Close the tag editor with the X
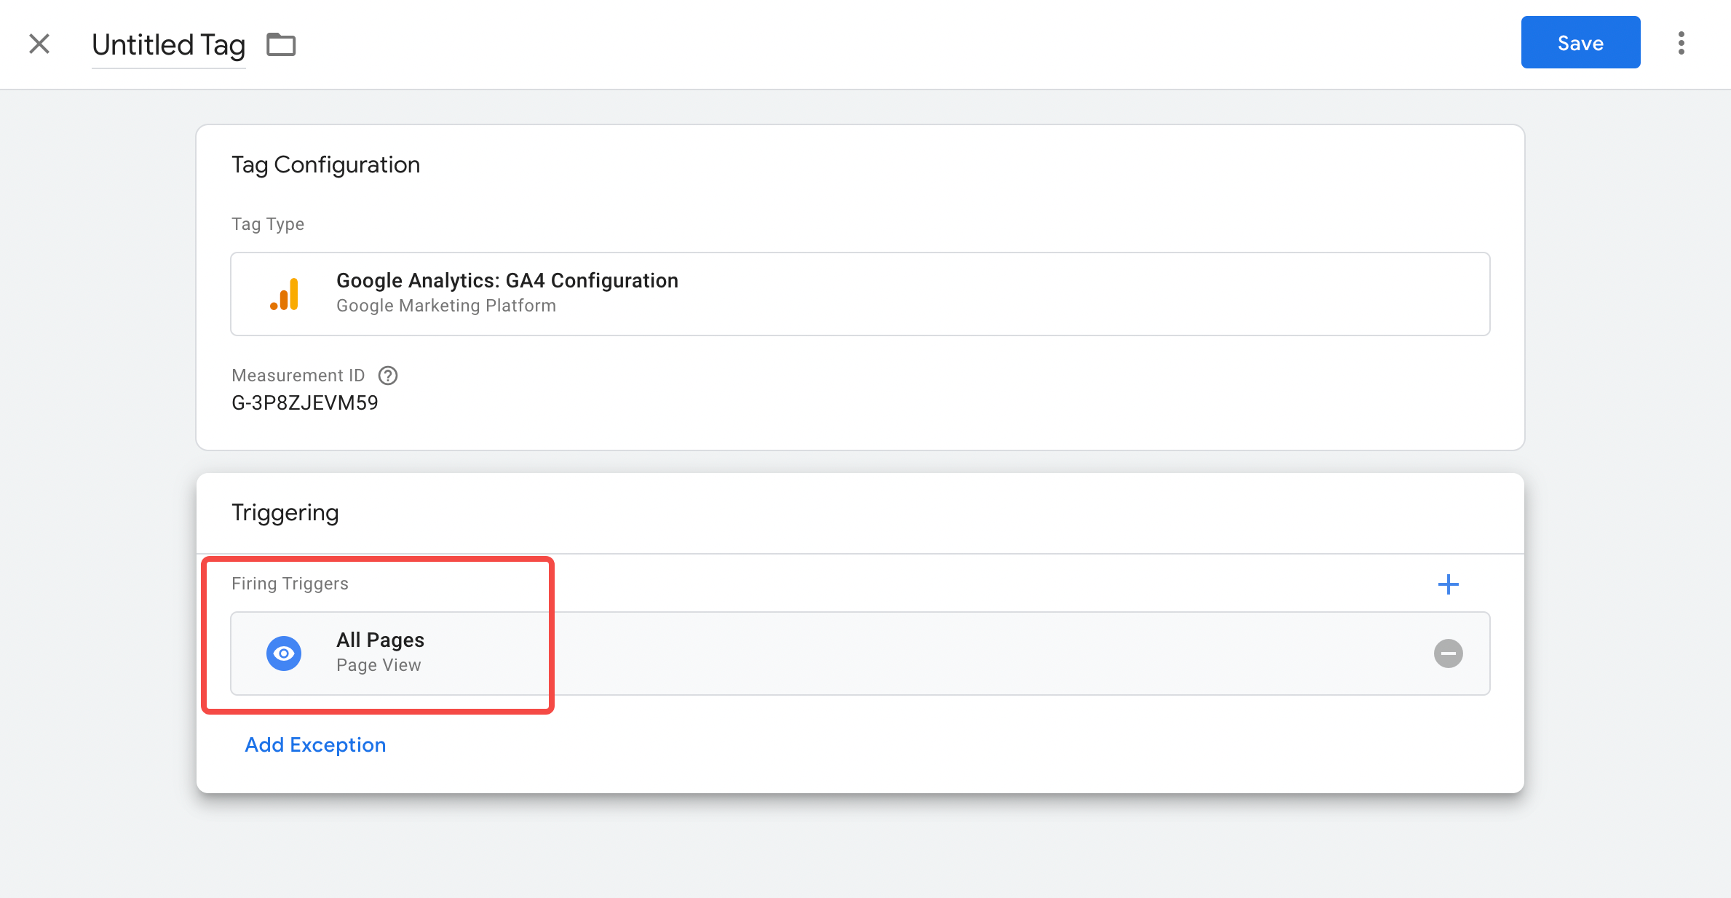Image resolution: width=1731 pixels, height=898 pixels. 39,44
